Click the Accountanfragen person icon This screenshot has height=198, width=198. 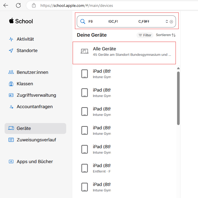pos(11,107)
